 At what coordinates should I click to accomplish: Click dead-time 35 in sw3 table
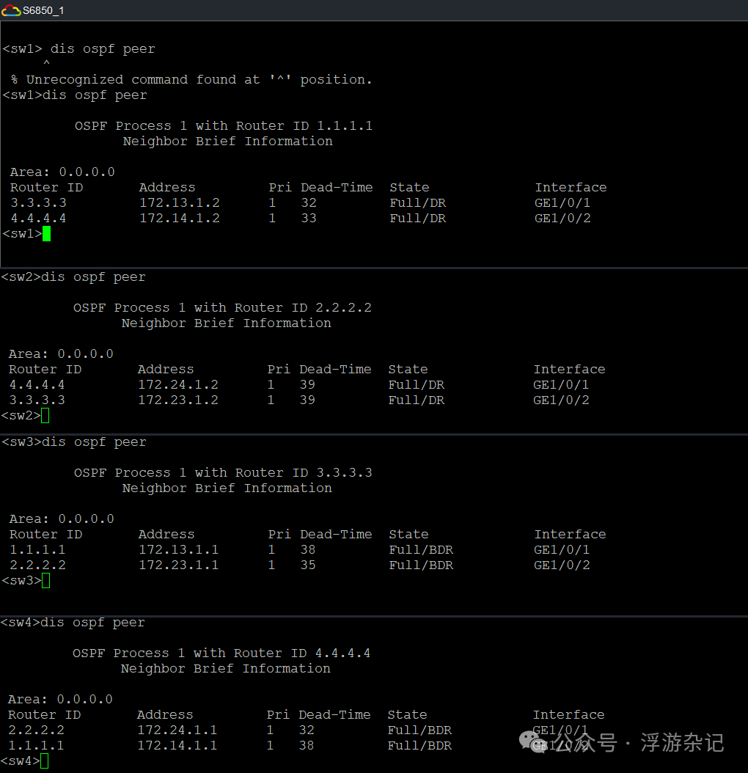(308, 565)
